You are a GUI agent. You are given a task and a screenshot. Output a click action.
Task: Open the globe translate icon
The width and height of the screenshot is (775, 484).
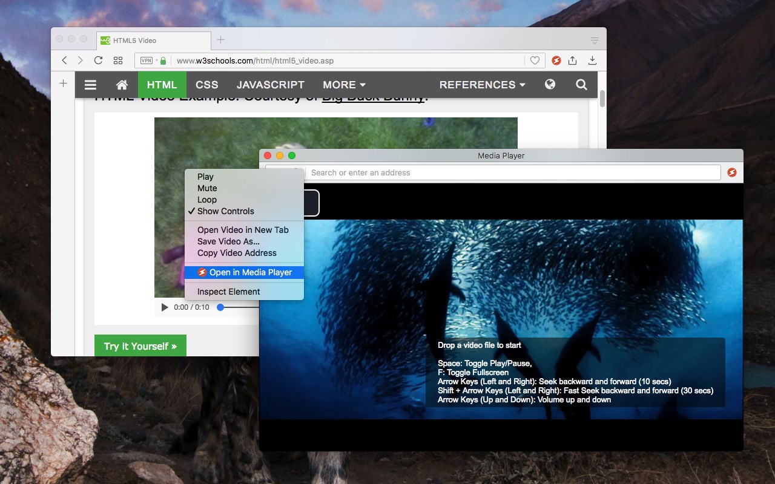550,85
